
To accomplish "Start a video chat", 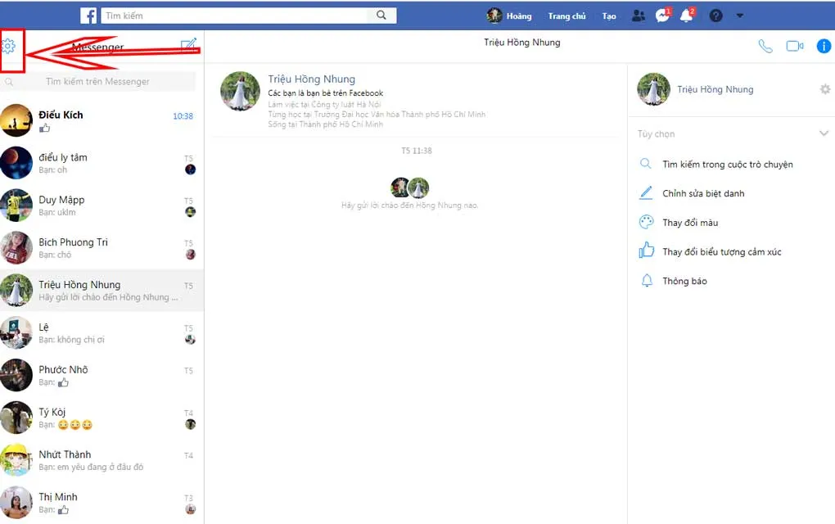I will point(794,46).
